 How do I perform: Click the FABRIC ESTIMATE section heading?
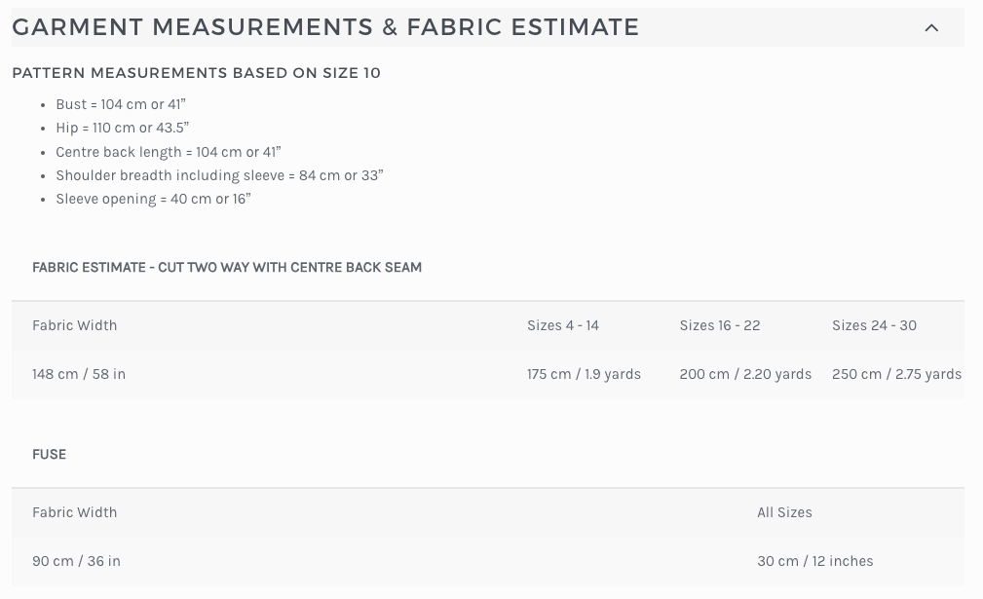[227, 267]
